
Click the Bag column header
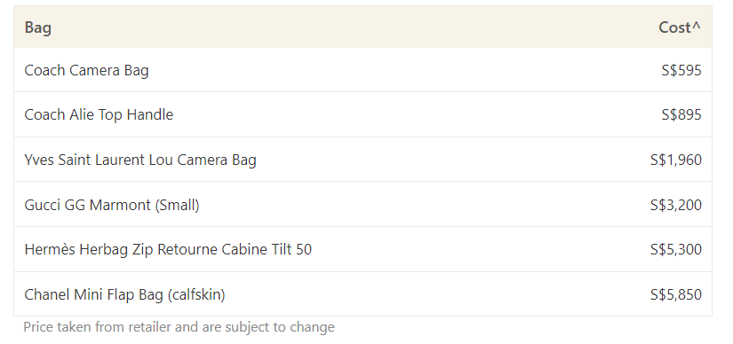38,27
